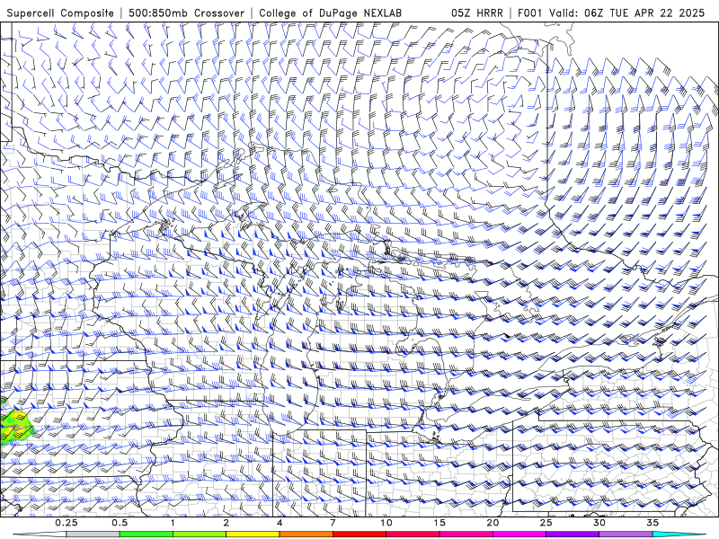Click the '4' color scale label
Screen dimensions: 719x539
[280, 523]
